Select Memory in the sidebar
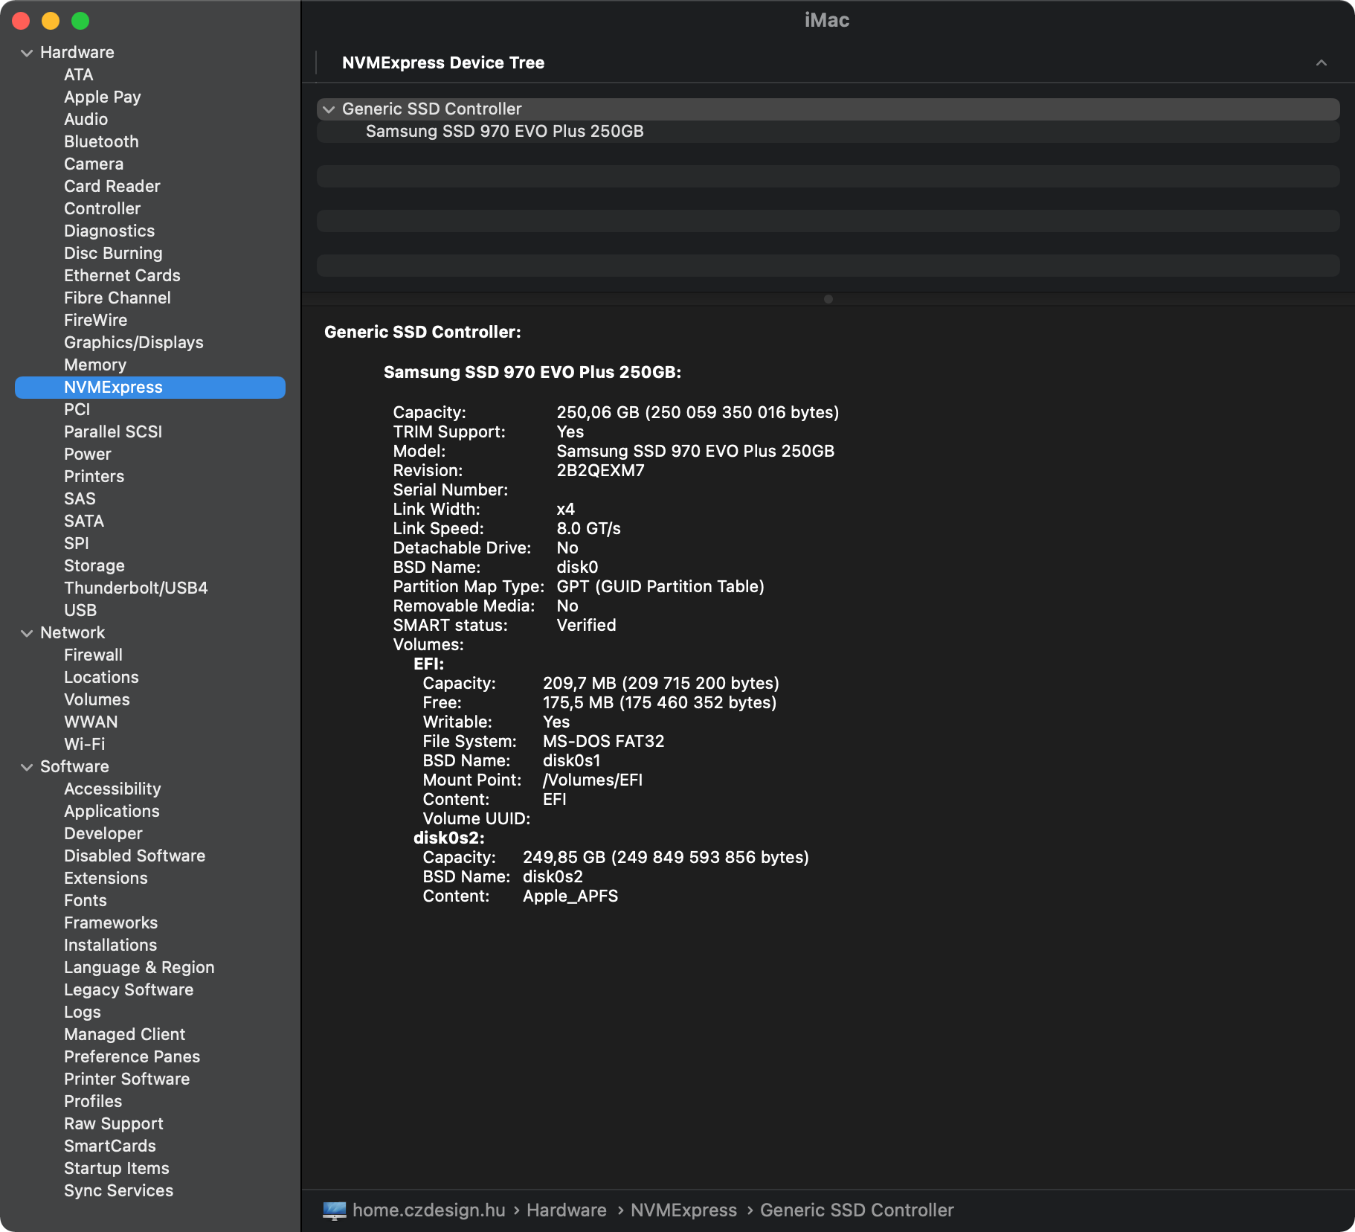Screen dimensions: 1355x1232 (x=95, y=365)
